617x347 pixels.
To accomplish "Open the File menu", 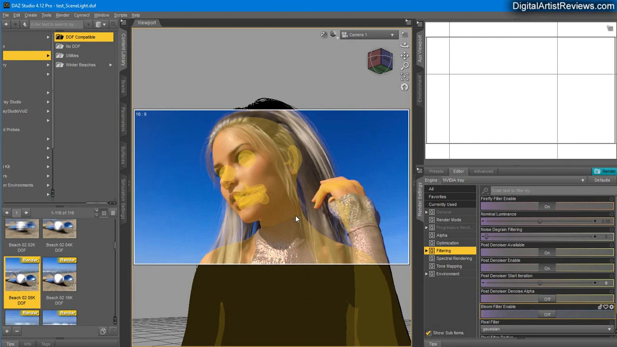I will (6, 15).
